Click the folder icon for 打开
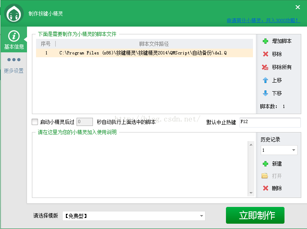 click(x=265, y=176)
